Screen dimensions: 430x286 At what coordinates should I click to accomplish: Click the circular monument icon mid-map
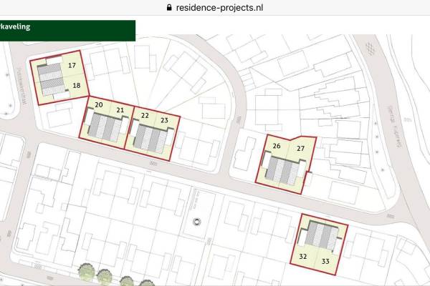pos(196,225)
